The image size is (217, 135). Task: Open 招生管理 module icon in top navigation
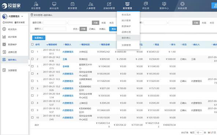(36, 4)
